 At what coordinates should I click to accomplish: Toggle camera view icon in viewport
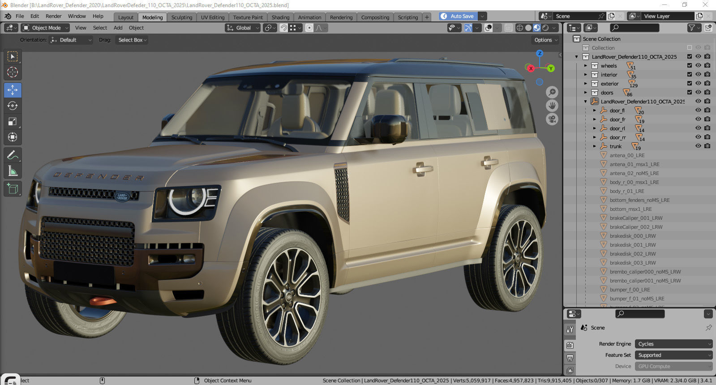pos(552,120)
